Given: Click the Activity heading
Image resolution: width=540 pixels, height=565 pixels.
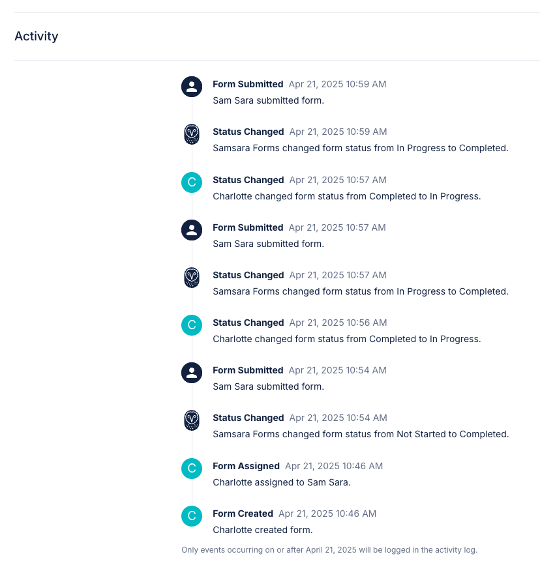Looking at the screenshot, I should 36,36.
